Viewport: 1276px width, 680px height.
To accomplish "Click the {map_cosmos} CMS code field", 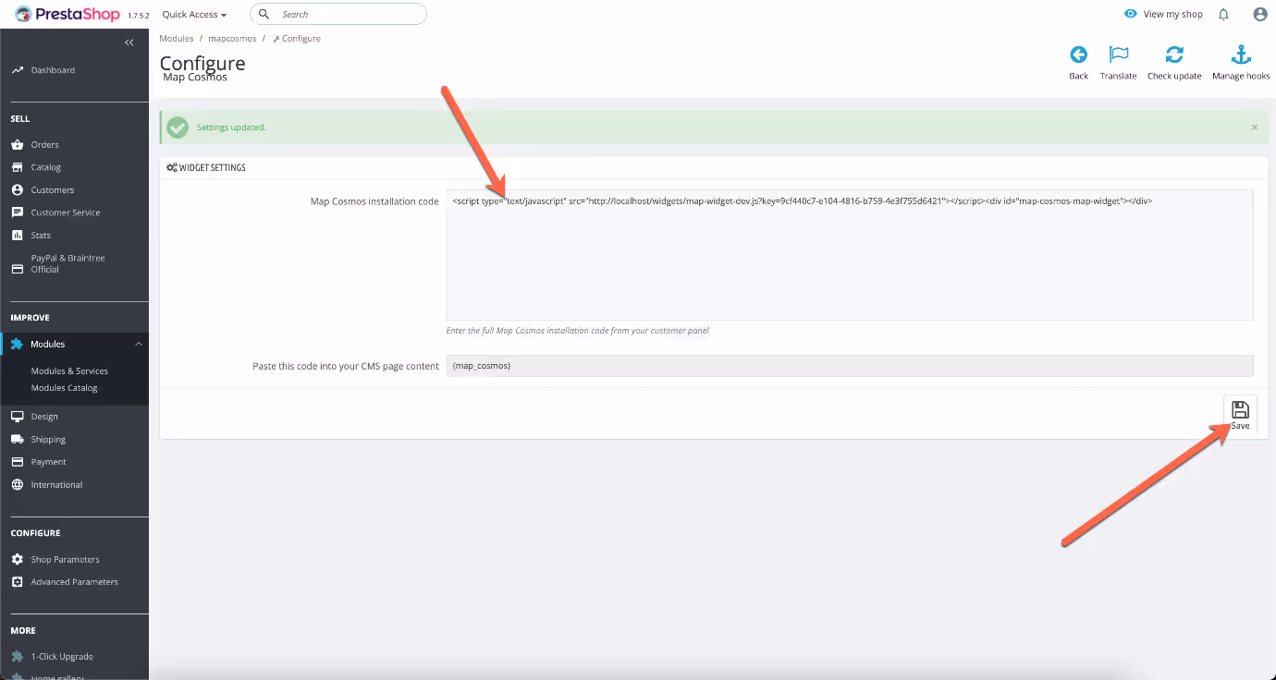I will tap(850, 366).
